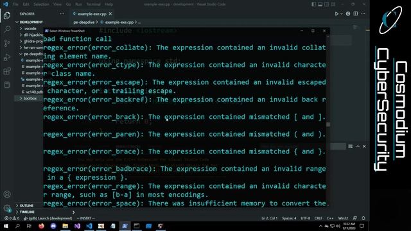Open the Manage gear in the activity bar
This screenshot has width=411, height=231.
[7, 209]
